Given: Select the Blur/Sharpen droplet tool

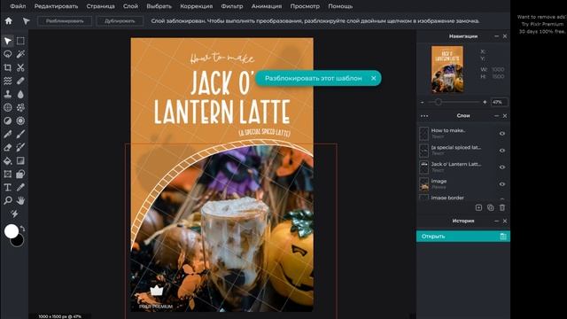Looking at the screenshot, I should point(20,94).
